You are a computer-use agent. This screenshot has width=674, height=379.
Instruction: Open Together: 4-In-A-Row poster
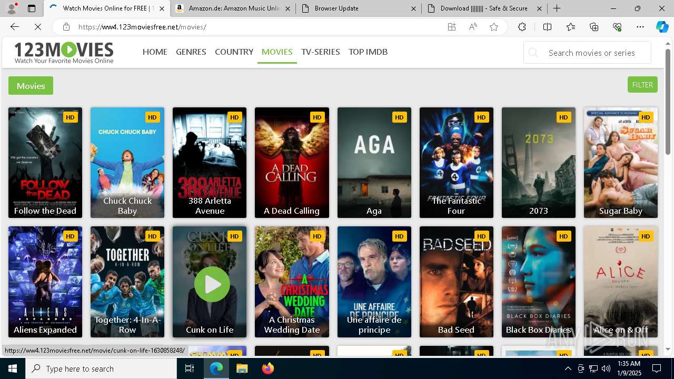(x=127, y=282)
